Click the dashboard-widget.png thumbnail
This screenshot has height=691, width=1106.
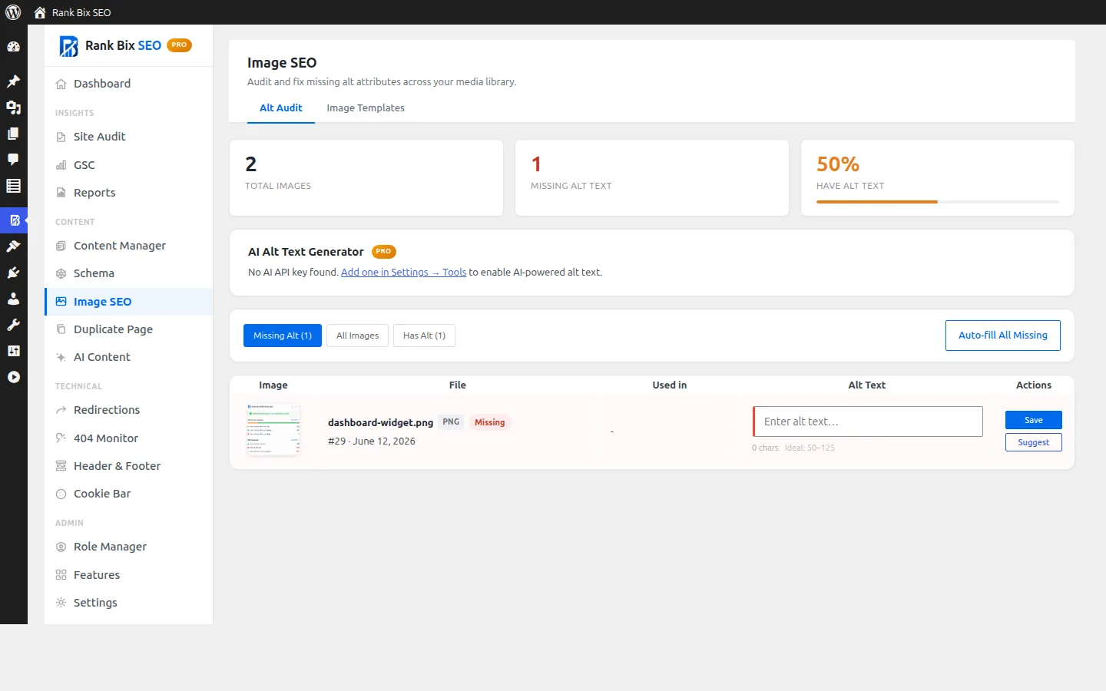click(x=273, y=430)
